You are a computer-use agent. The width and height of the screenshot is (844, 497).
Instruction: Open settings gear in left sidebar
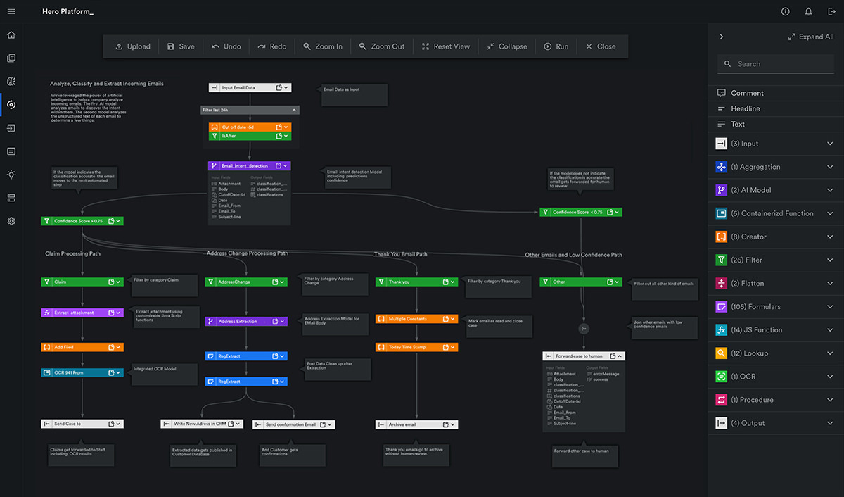11,221
